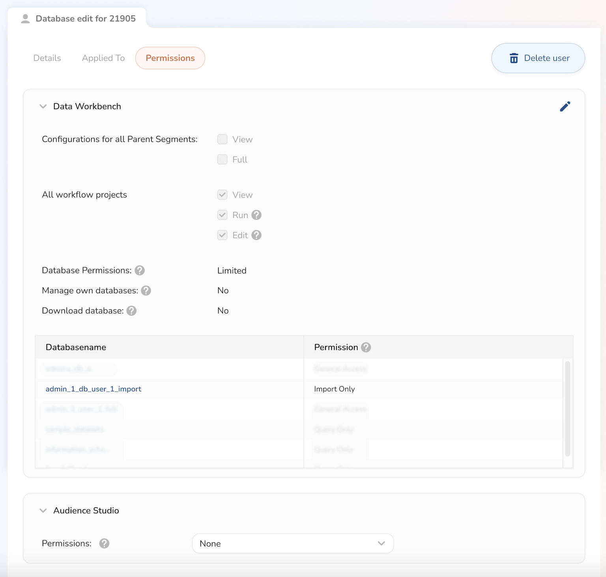Click help icon beside Audience Studio Permissions

coord(104,543)
